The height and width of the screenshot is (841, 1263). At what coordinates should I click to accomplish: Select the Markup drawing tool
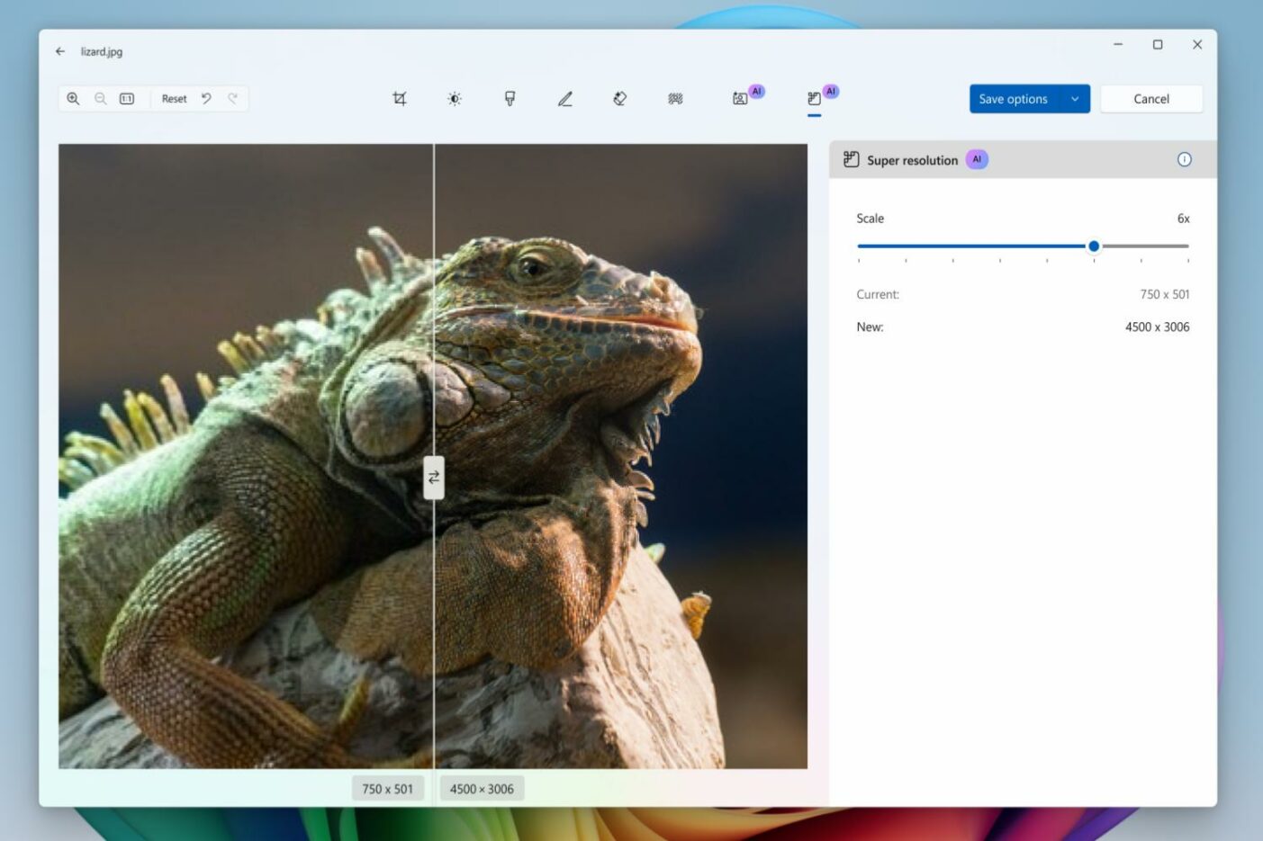coord(564,98)
